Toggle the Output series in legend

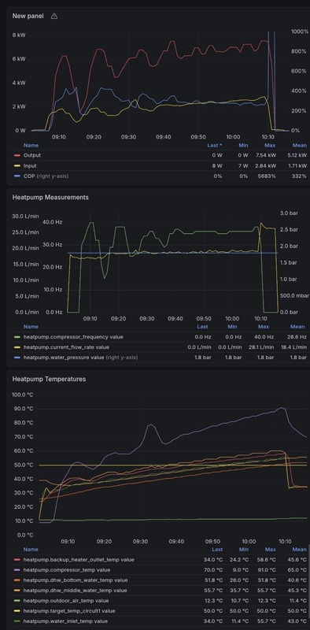click(32, 155)
